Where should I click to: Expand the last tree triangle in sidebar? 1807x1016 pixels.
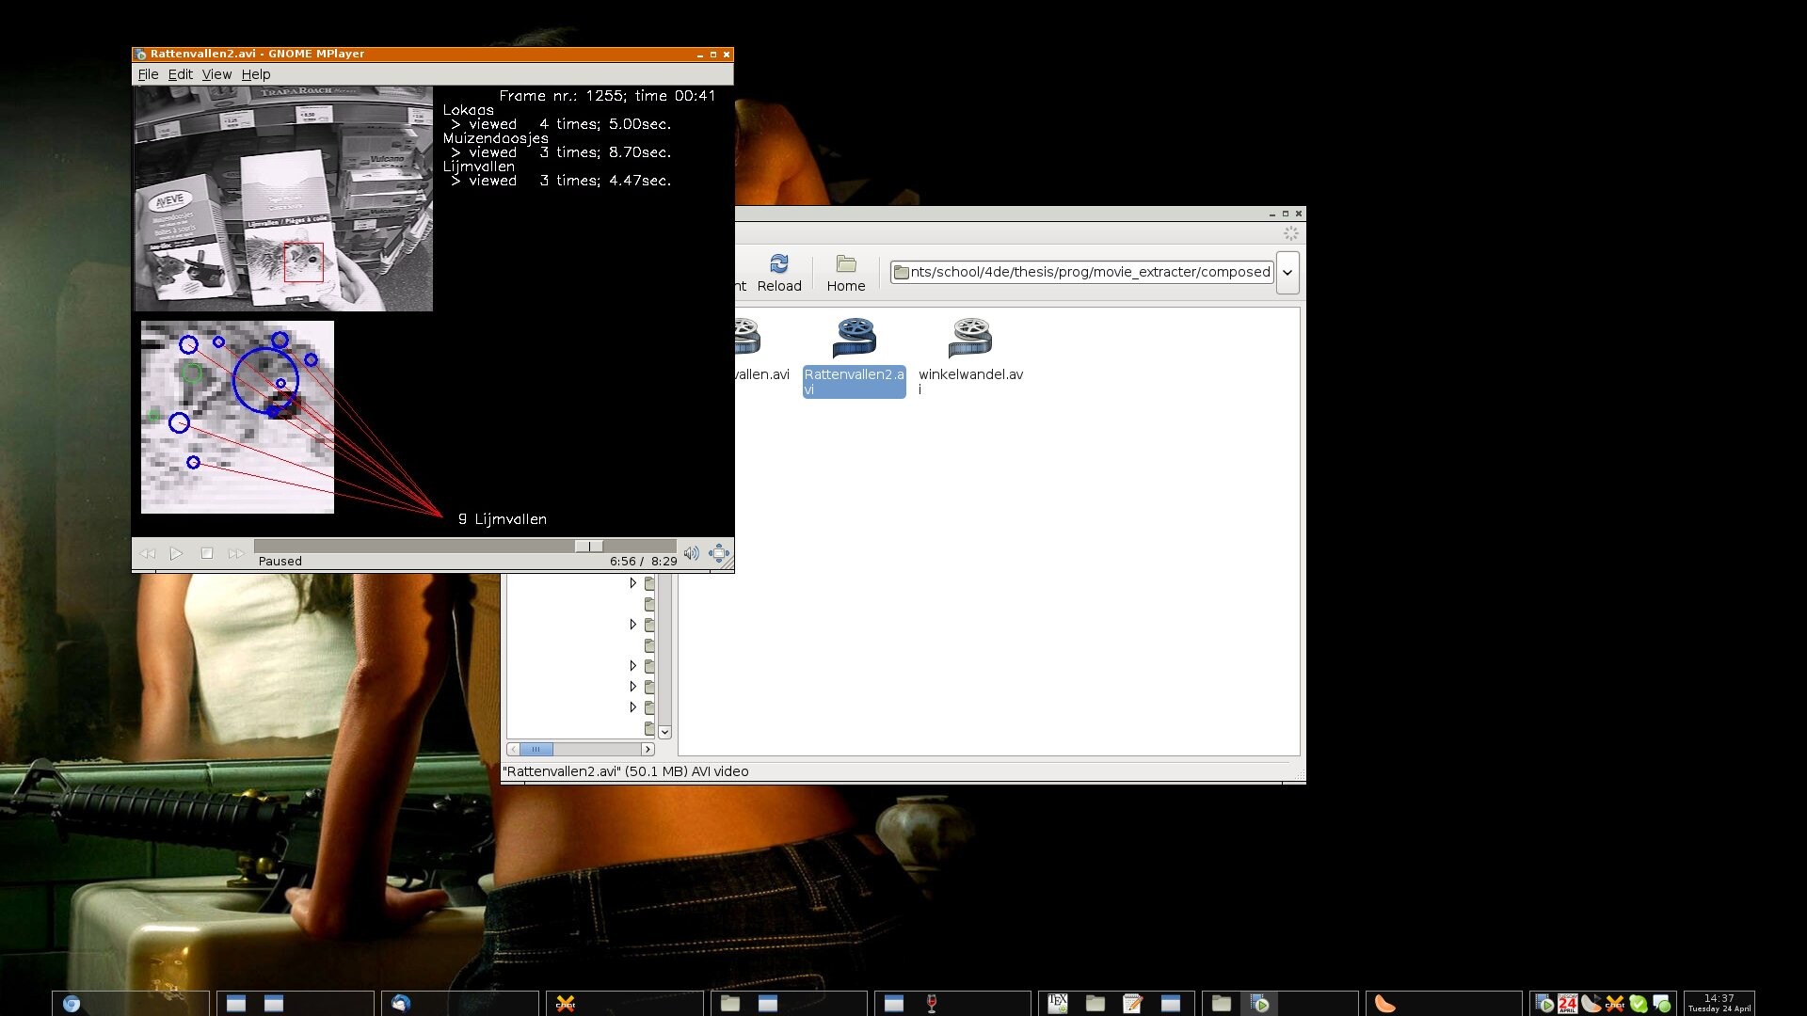tap(632, 707)
